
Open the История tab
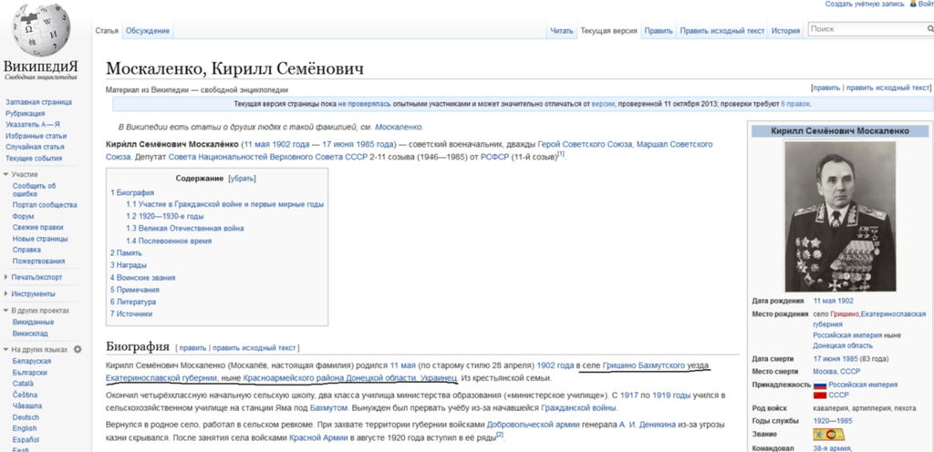pos(785,31)
